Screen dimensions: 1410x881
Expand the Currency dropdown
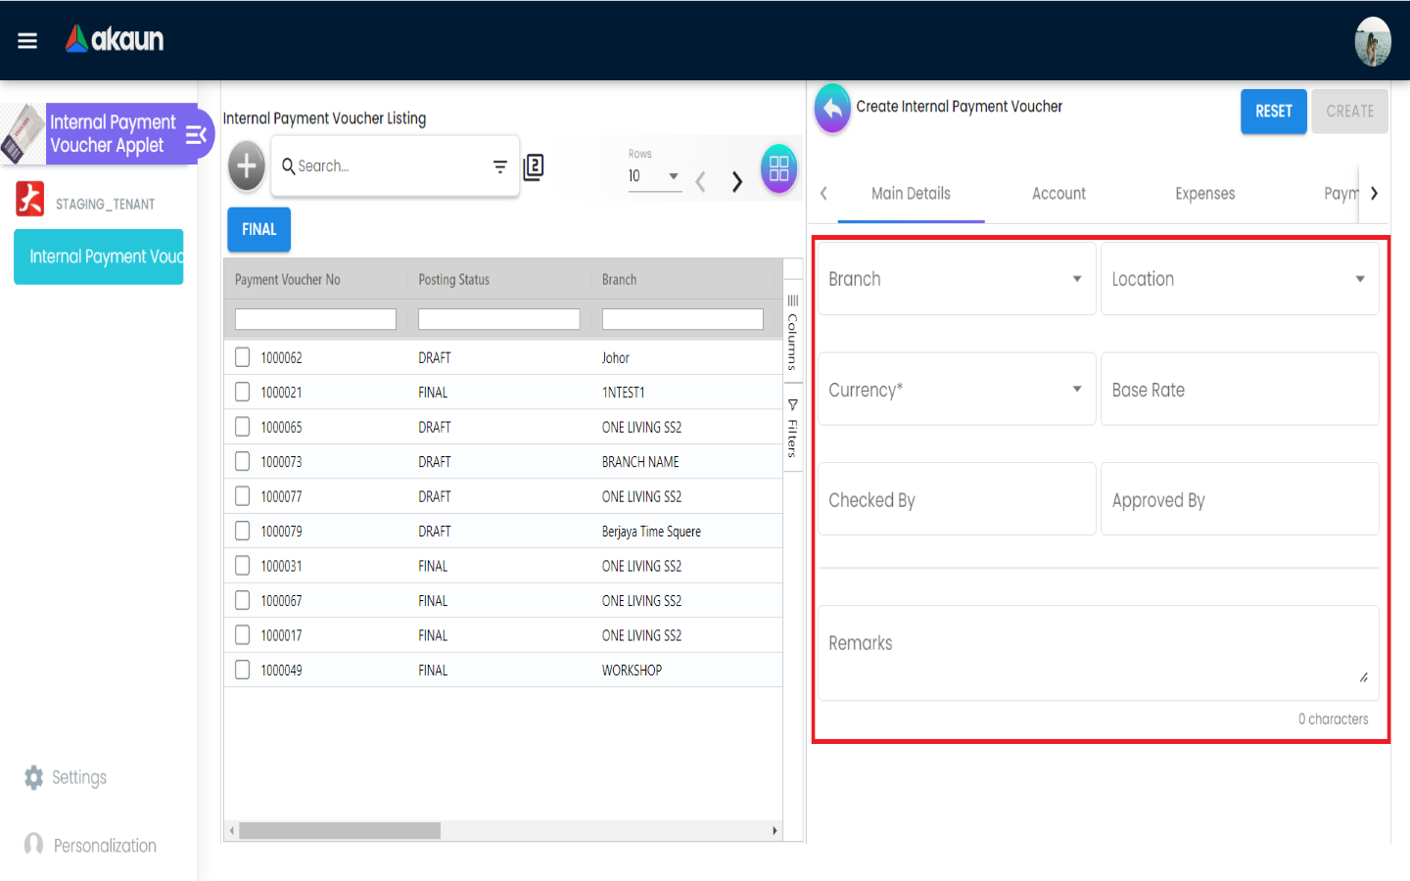tap(956, 390)
